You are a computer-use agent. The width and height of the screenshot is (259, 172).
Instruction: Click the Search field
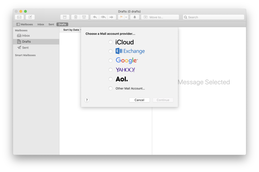(213, 17)
